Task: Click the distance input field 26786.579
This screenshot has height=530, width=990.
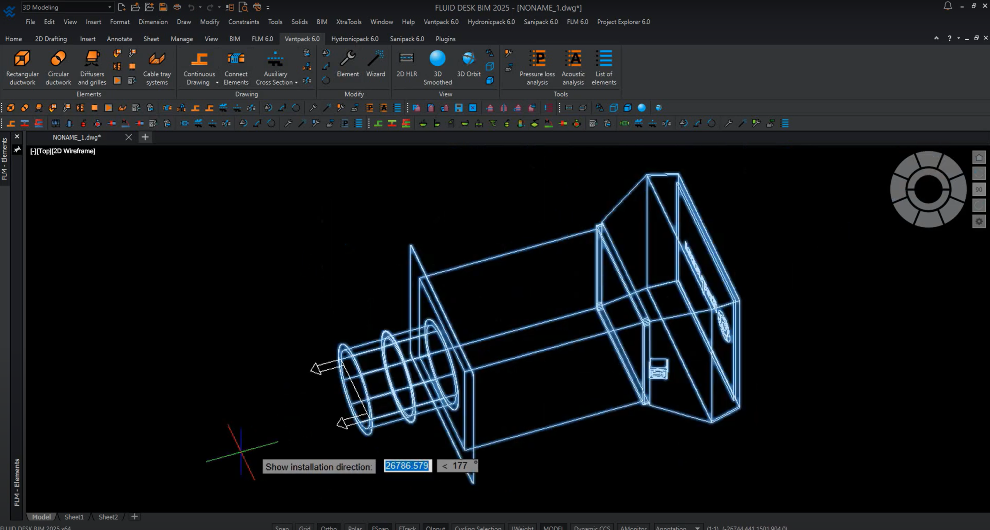Action: [407, 466]
